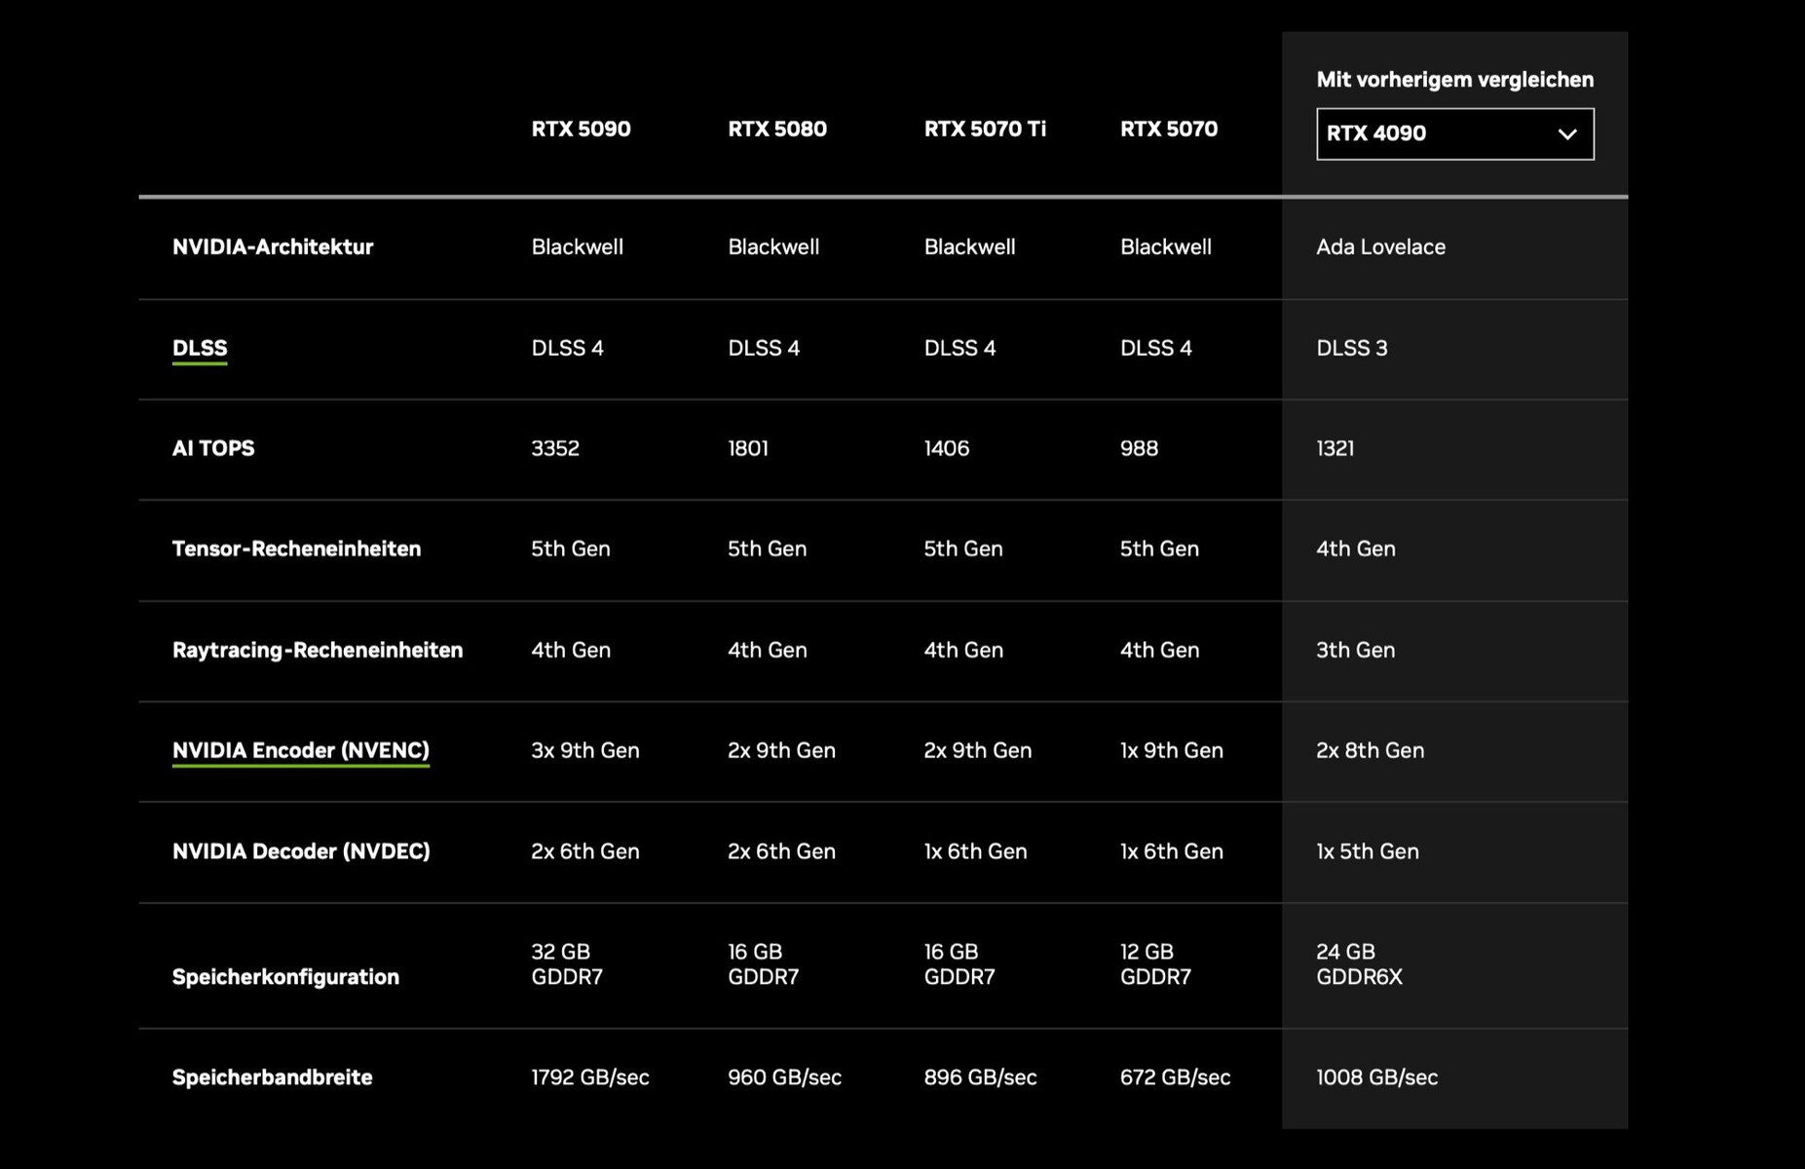Select the RTX 5080 column header
This screenshot has height=1169, width=1805.
click(777, 129)
